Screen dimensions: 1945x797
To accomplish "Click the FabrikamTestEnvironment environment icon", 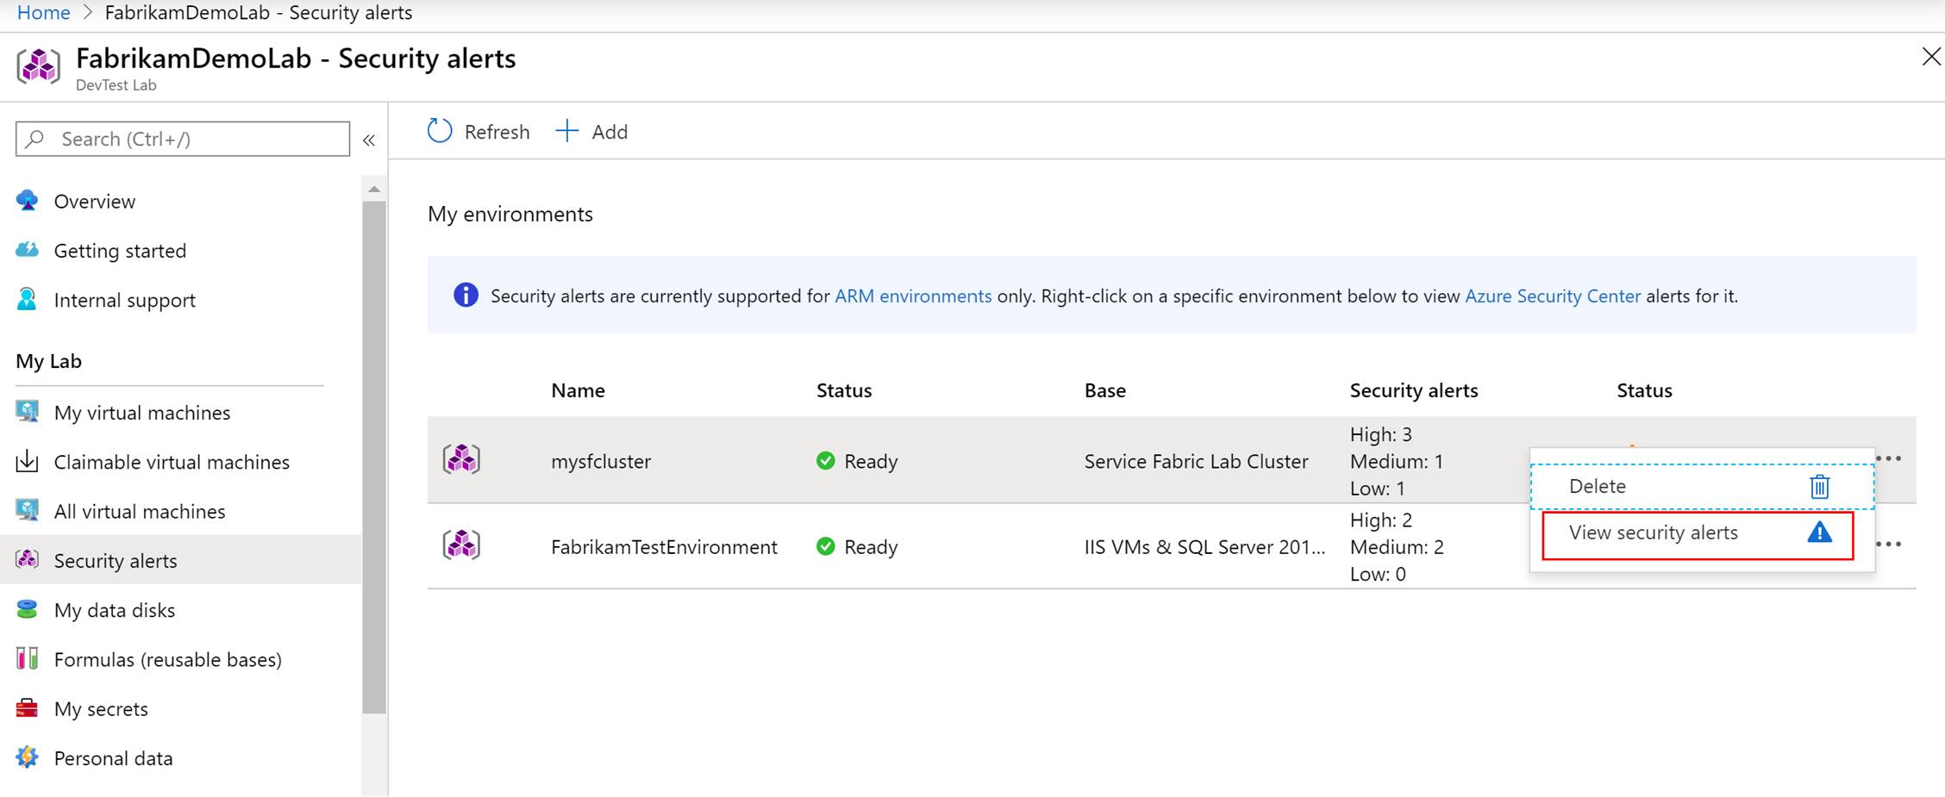I will click(x=461, y=545).
